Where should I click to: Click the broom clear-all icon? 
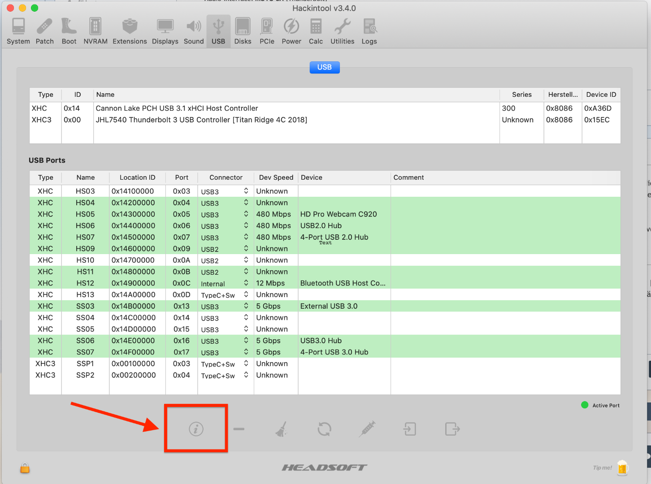[282, 429]
